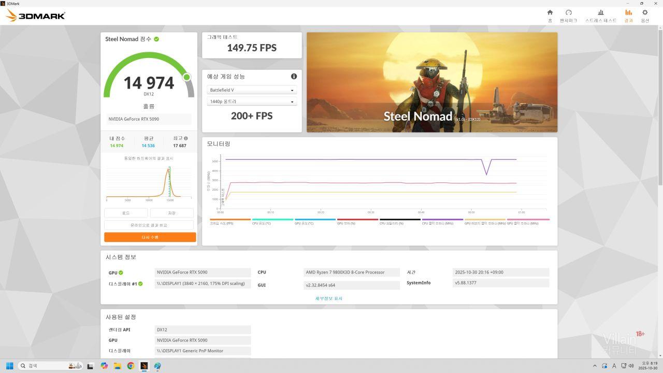Toggle the CPU temperature graph legend

pyautogui.click(x=272, y=221)
